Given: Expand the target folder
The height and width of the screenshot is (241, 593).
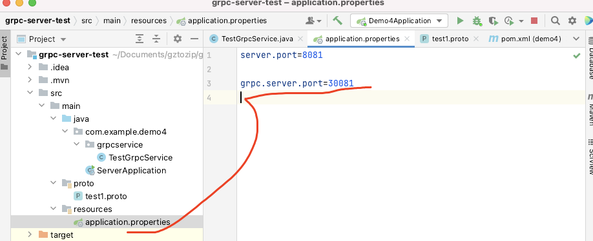Looking at the screenshot, I should click(x=30, y=235).
